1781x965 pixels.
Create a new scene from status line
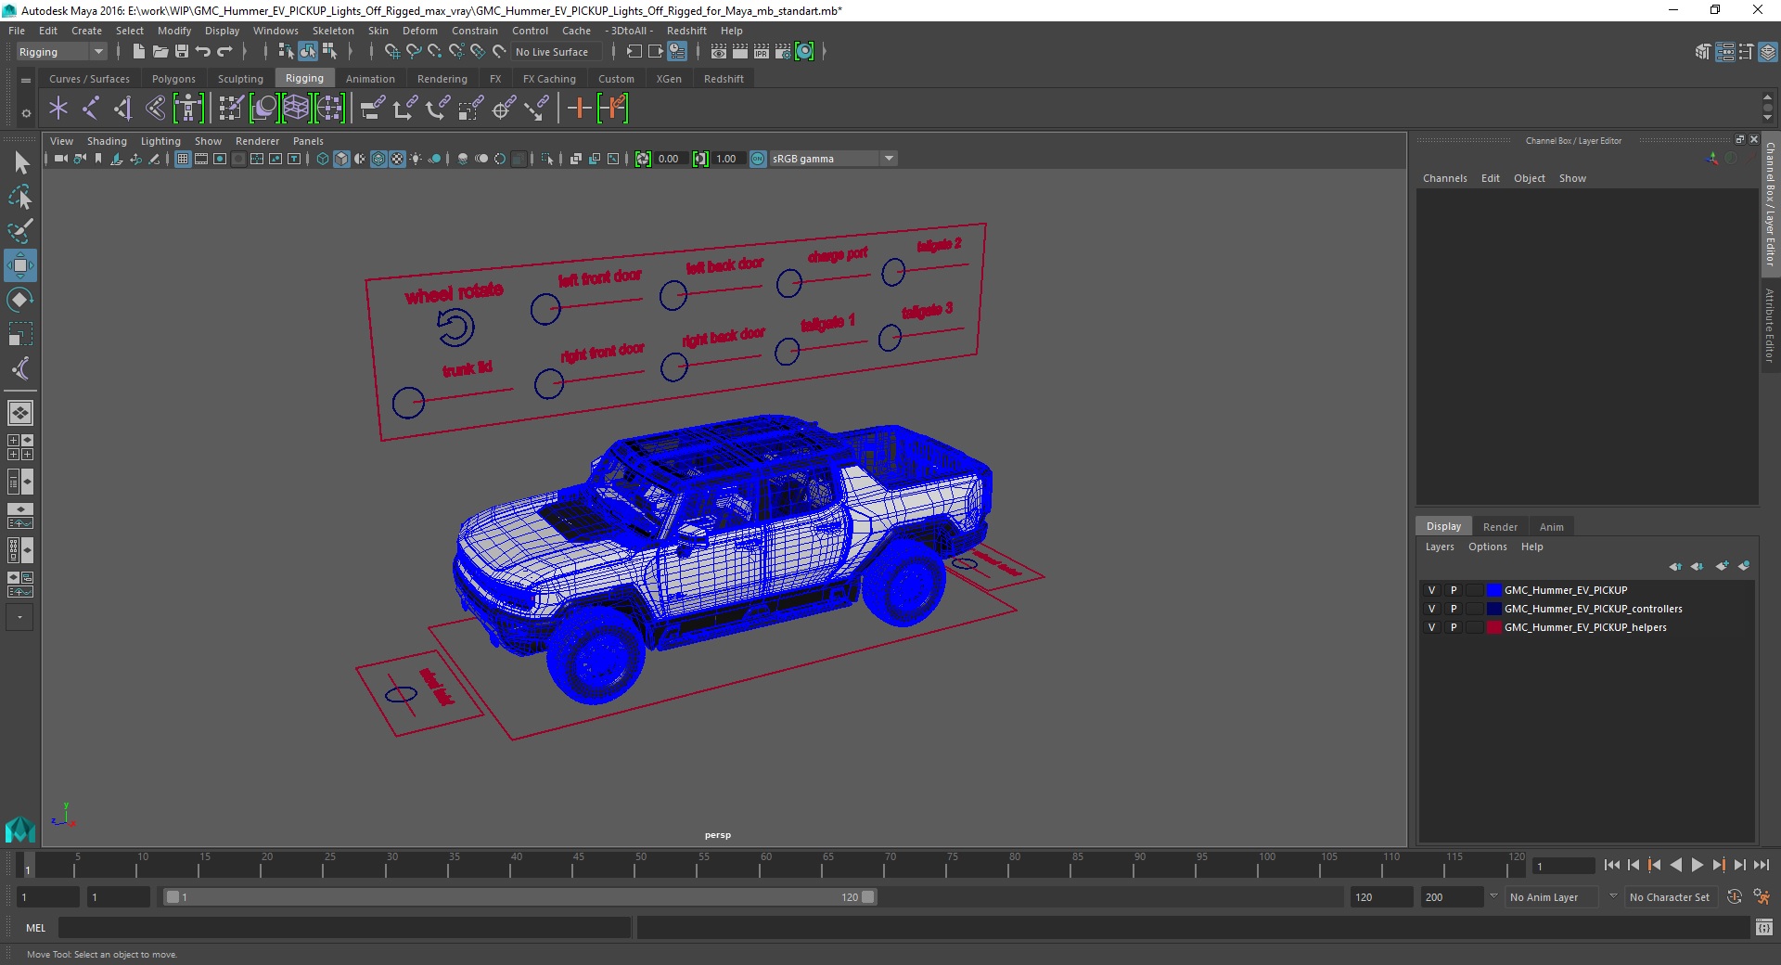tap(138, 52)
